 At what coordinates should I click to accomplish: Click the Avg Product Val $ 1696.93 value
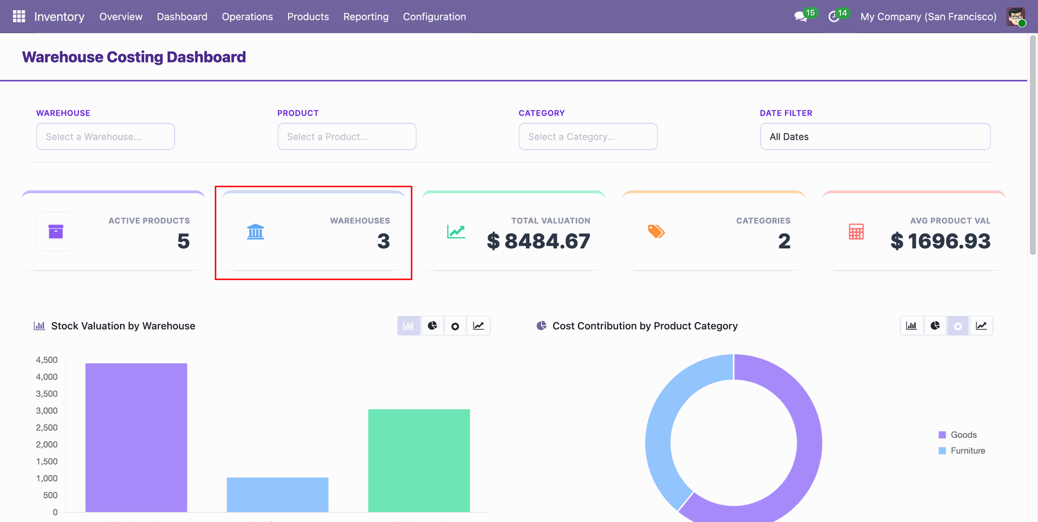(x=941, y=241)
